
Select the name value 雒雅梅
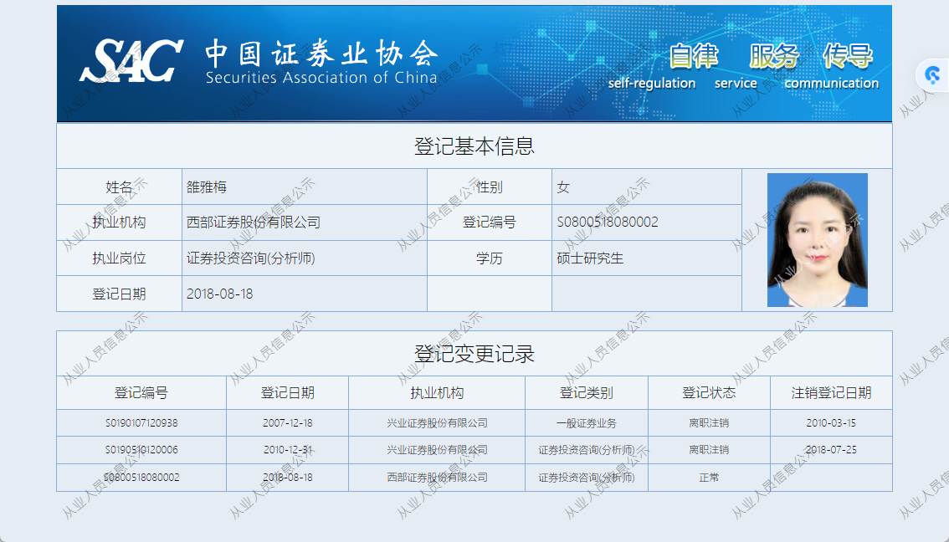coord(207,187)
